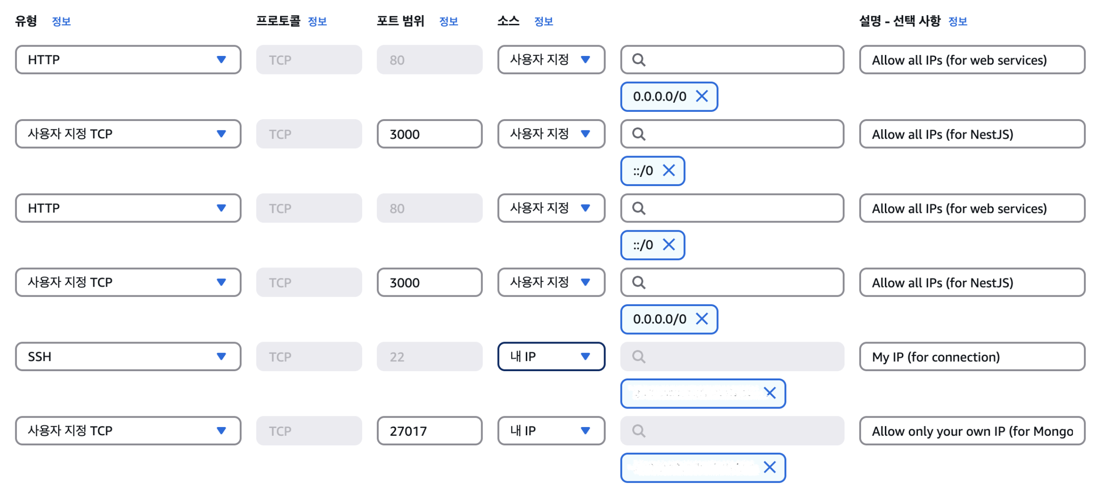
Task: Click port range field containing 27017
Action: pyautogui.click(x=429, y=431)
